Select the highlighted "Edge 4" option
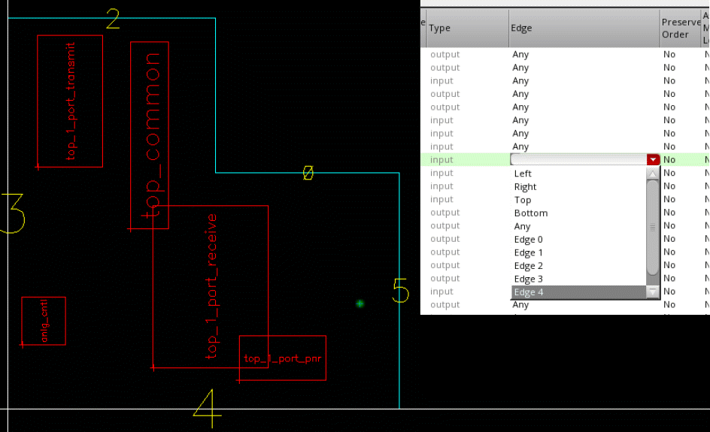The image size is (710, 432). [528, 292]
